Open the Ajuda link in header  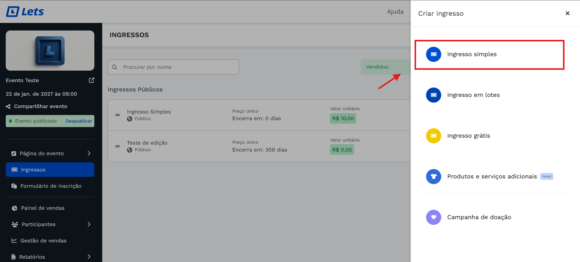click(x=395, y=12)
